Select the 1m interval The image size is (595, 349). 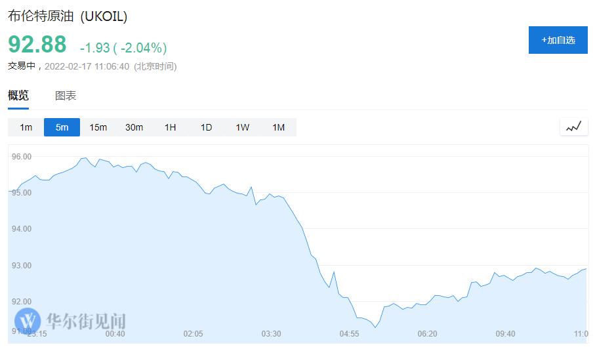coord(26,127)
